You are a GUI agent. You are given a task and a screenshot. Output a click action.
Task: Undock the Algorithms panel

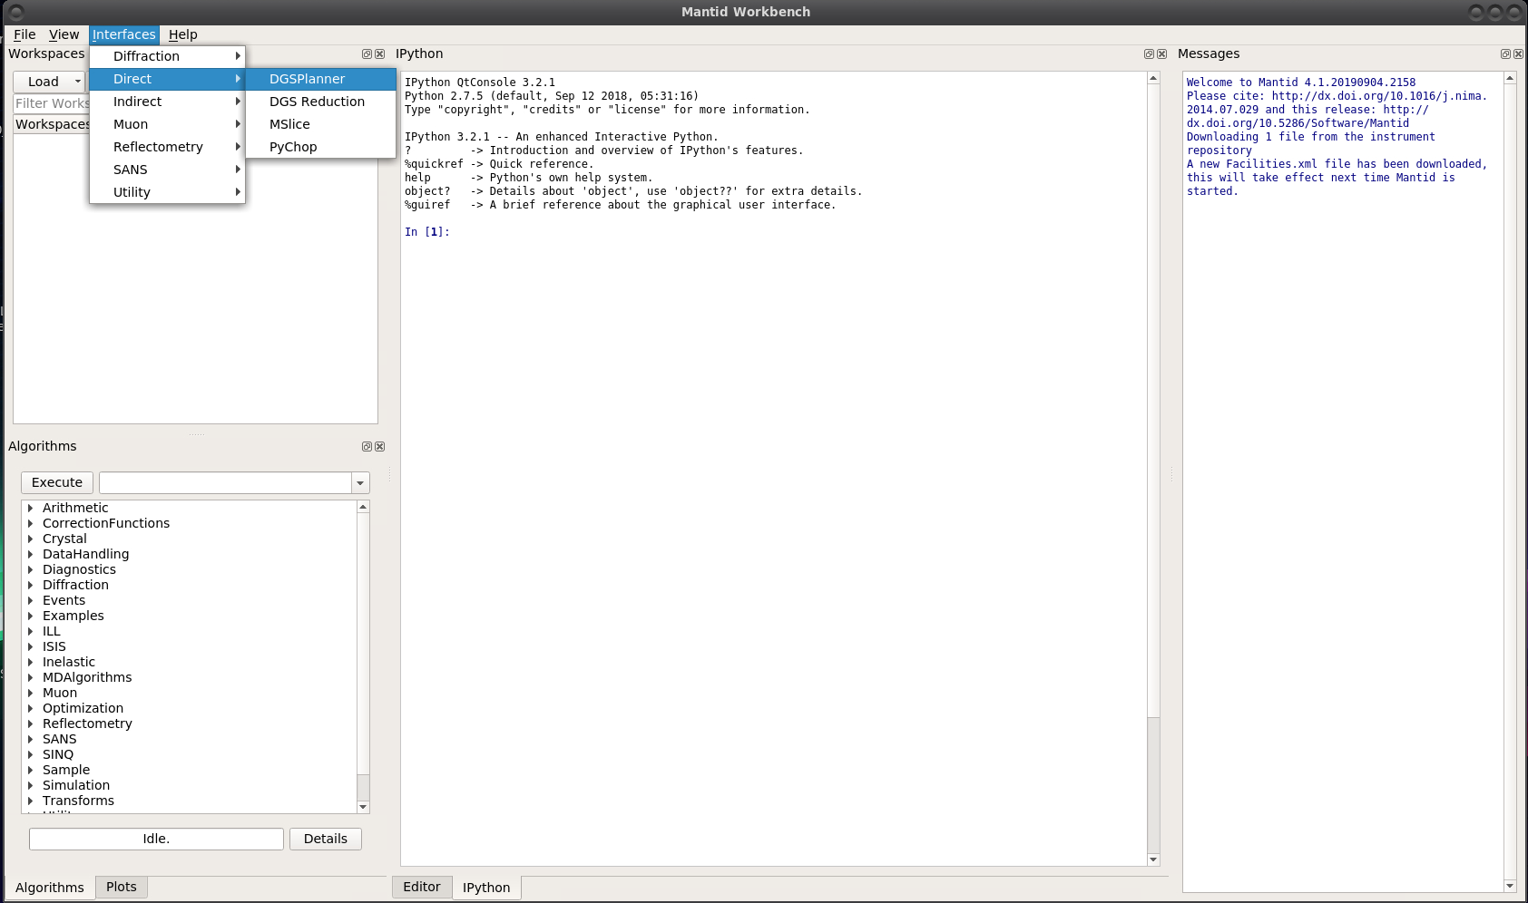pyautogui.click(x=367, y=447)
